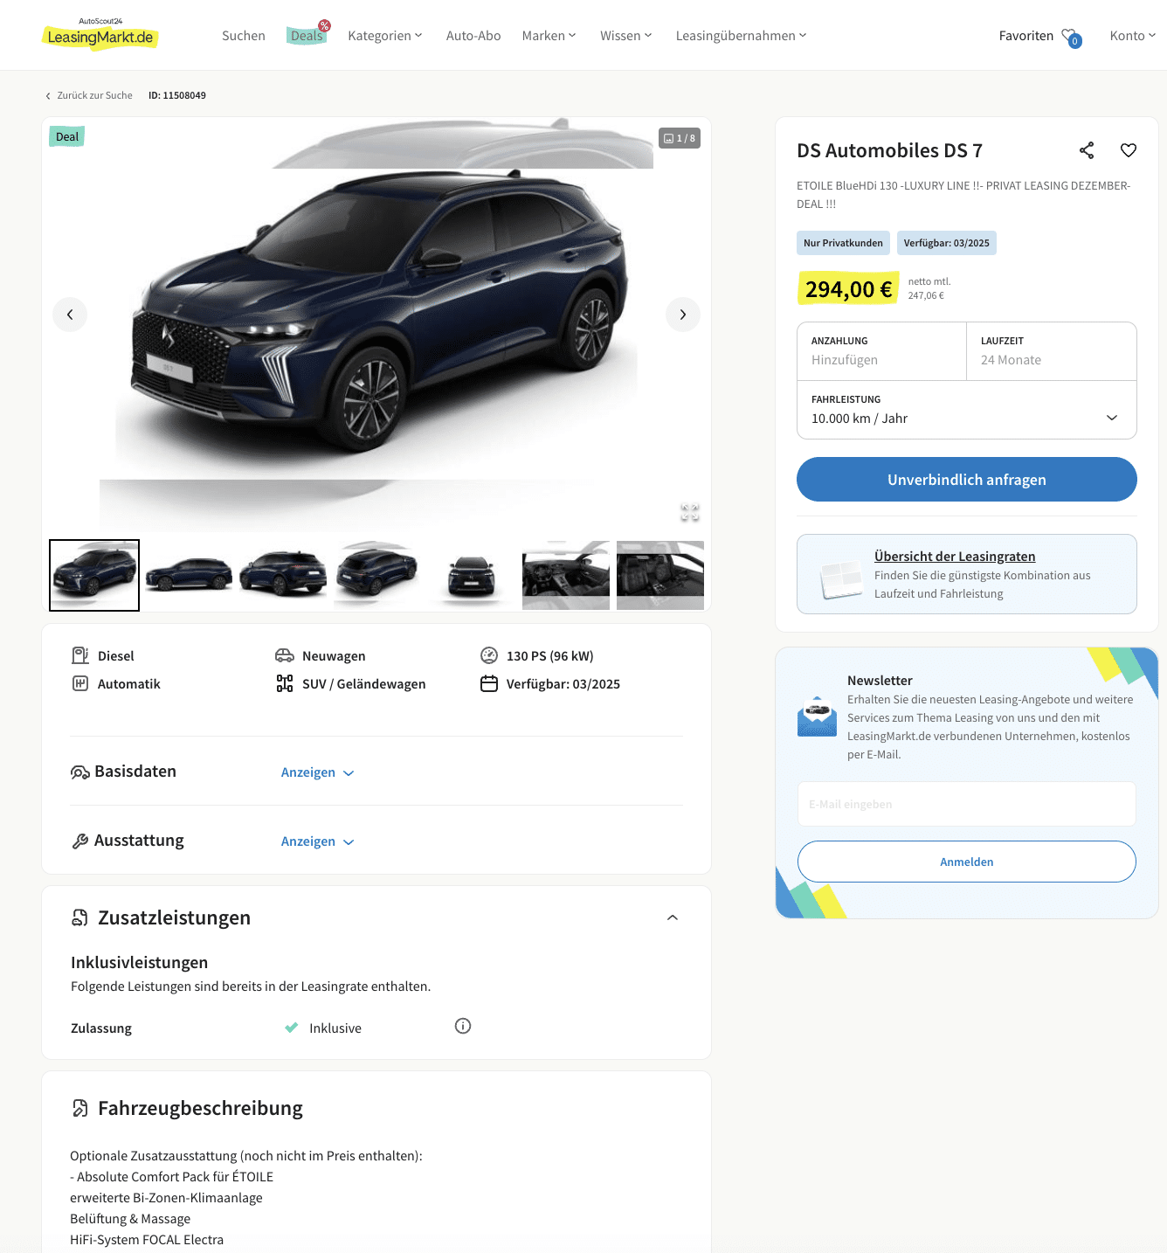
Task: Open the Fahrleistung 10.000 km dropdown
Action: click(967, 410)
